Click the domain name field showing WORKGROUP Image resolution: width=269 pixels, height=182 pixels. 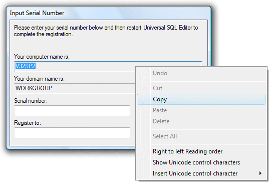click(75, 88)
